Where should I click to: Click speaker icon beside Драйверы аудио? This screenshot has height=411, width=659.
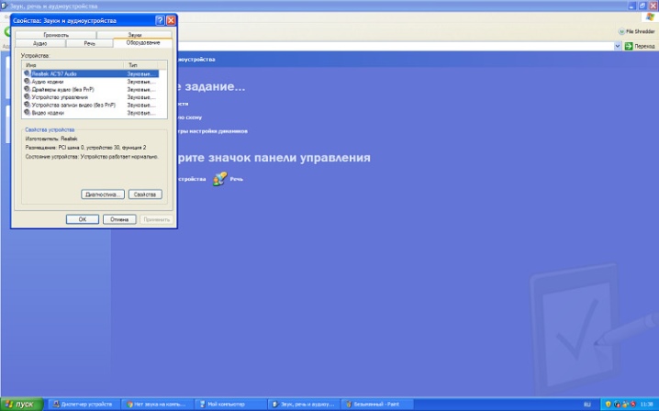click(27, 89)
